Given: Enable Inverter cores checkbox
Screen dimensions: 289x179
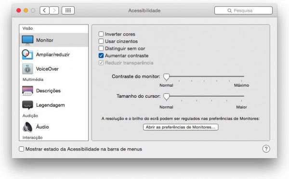Looking at the screenshot, I should pos(101,34).
